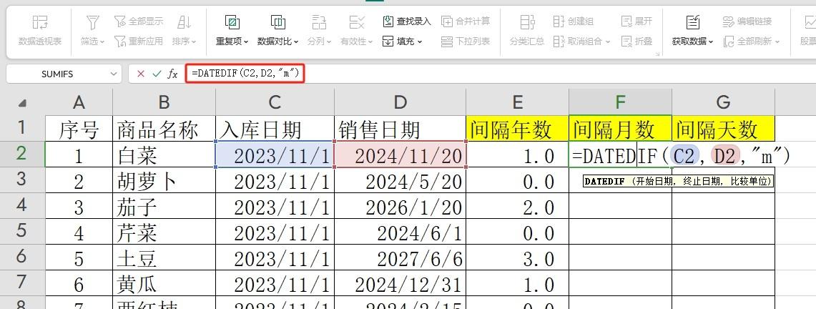Click the 填充 fill tool
This screenshot has height=309, width=816.
[x=402, y=41]
